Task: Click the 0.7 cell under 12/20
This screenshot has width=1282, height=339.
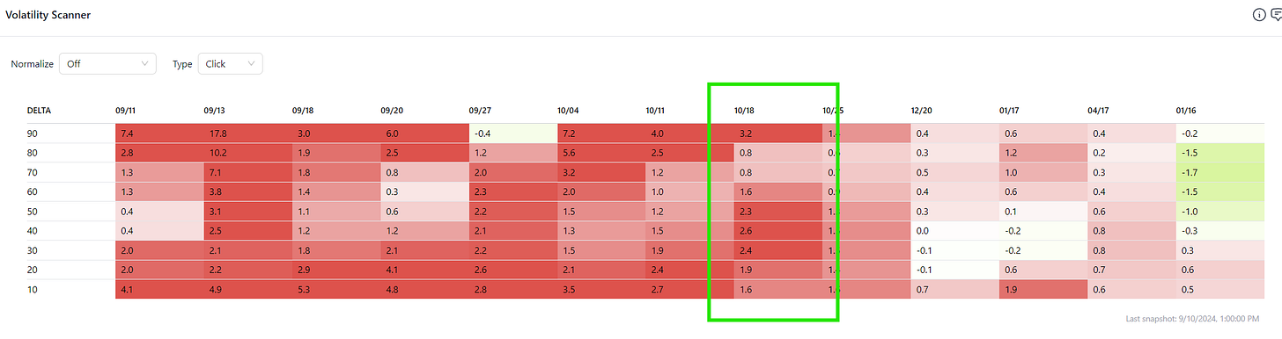Action: pos(955,289)
